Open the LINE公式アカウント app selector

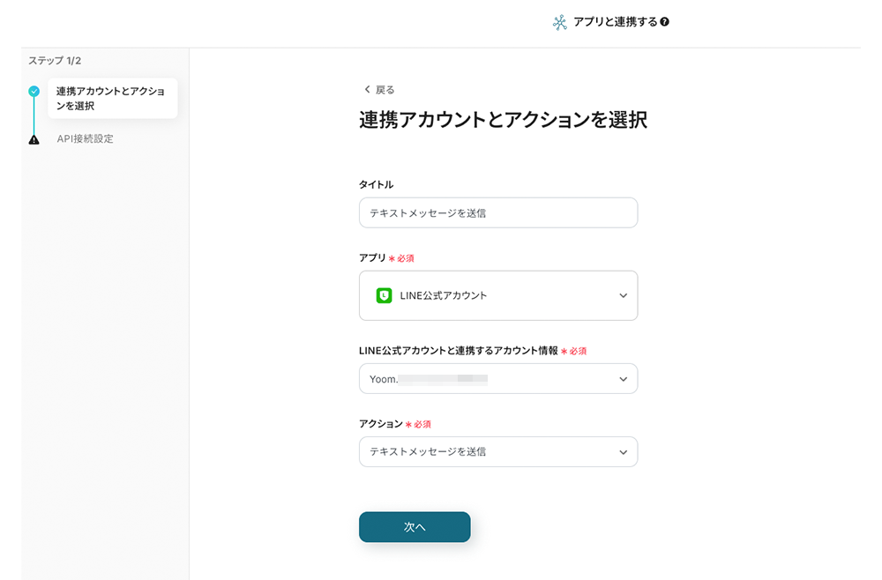point(498,295)
